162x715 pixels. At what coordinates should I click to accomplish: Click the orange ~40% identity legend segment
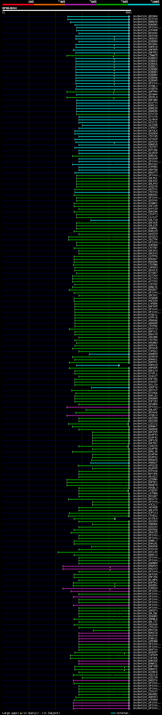[x=50, y=5]
